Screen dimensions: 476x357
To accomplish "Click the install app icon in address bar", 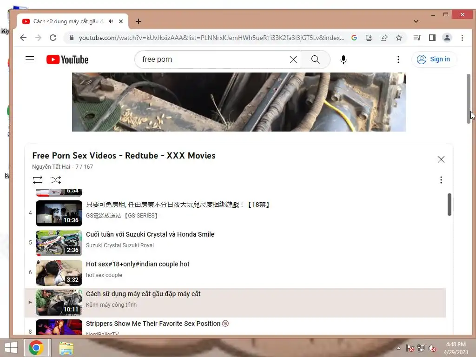I will coord(369,38).
